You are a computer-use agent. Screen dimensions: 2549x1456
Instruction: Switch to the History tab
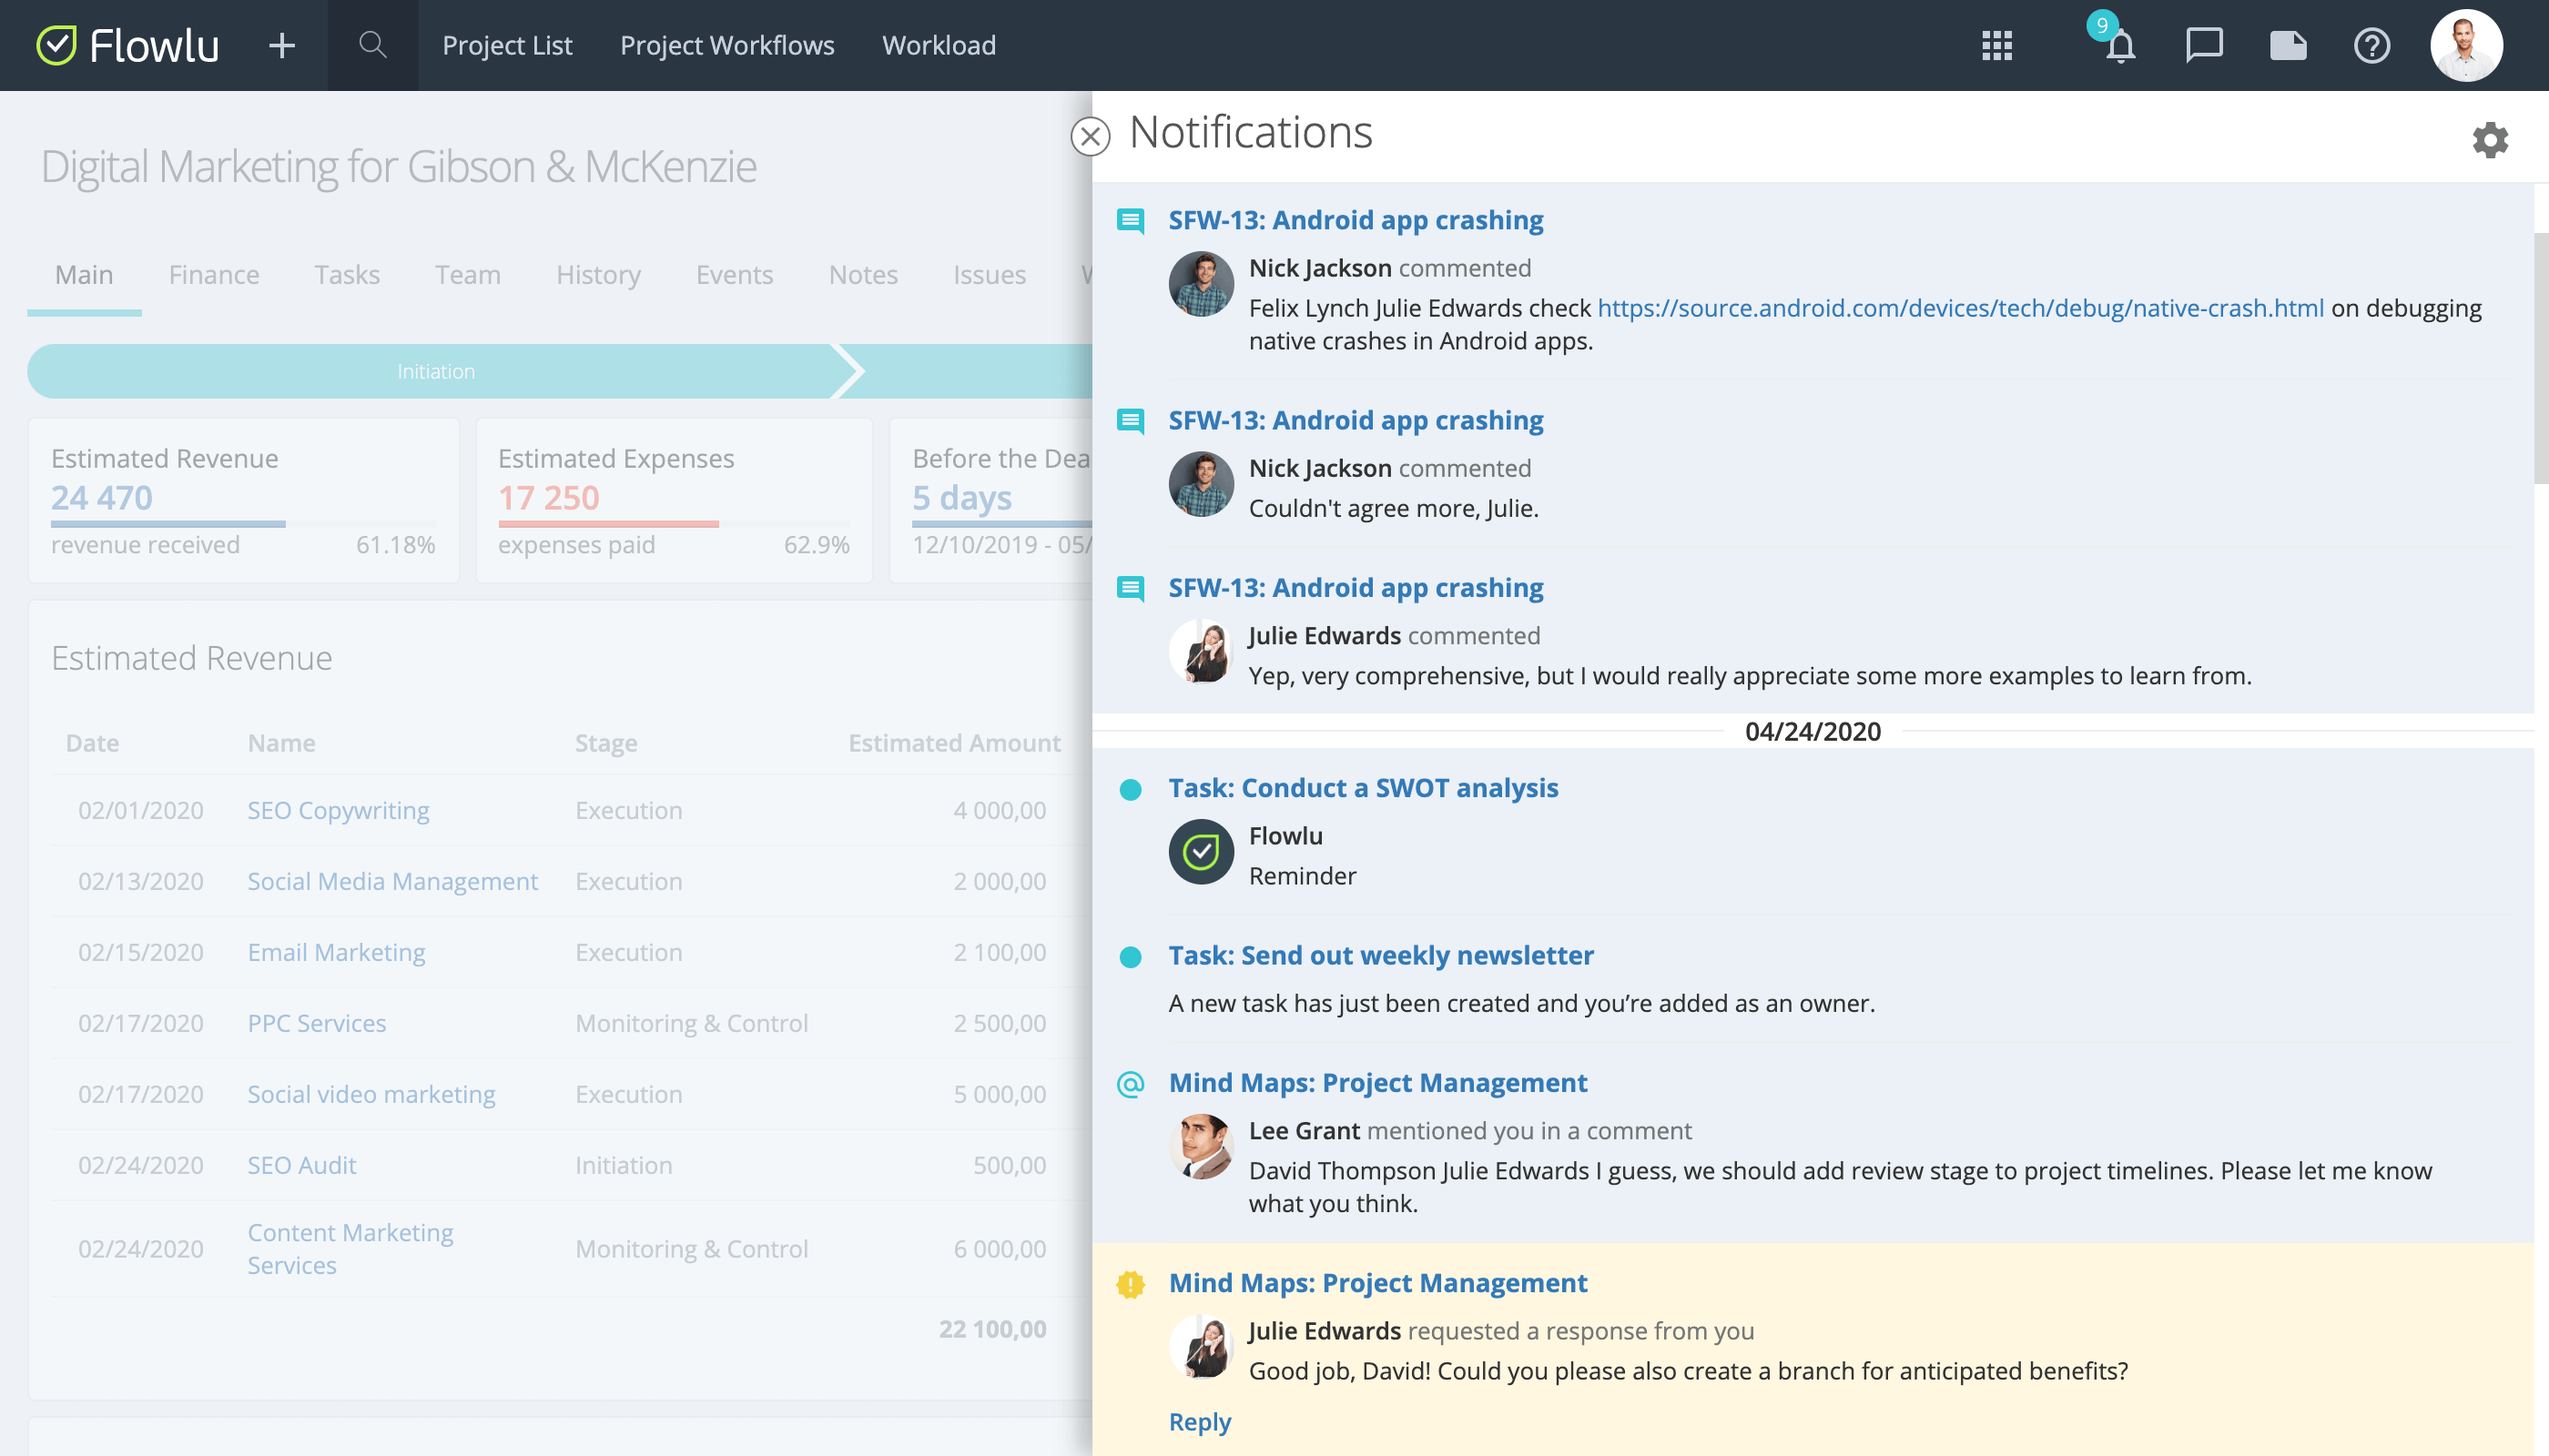[x=598, y=274]
